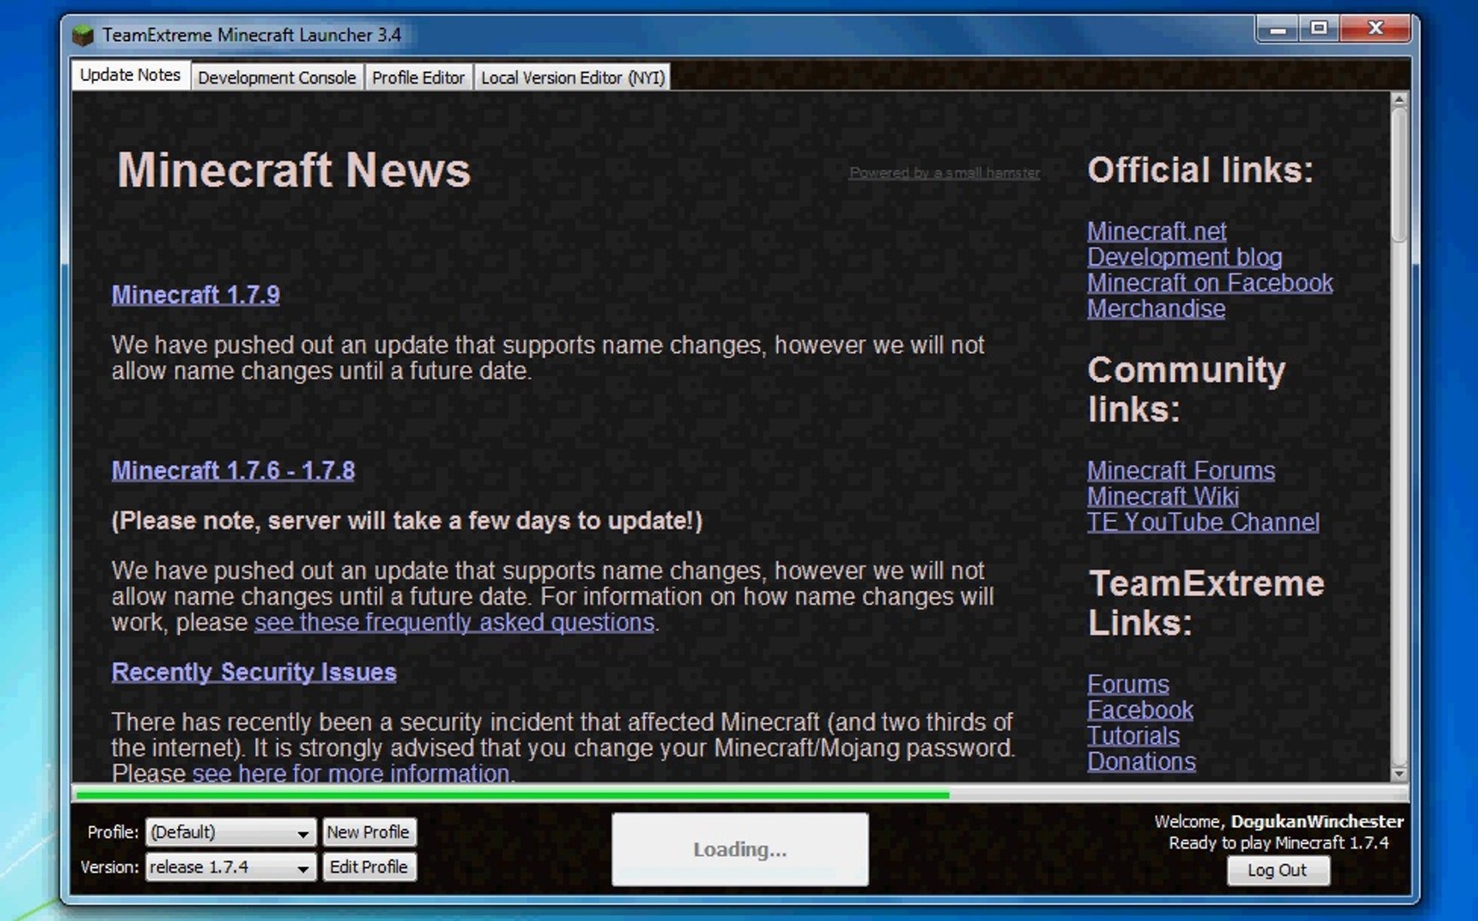The height and width of the screenshot is (921, 1478).
Task: Open the Minecraft 1.7.9 news link
Action: coord(195,295)
